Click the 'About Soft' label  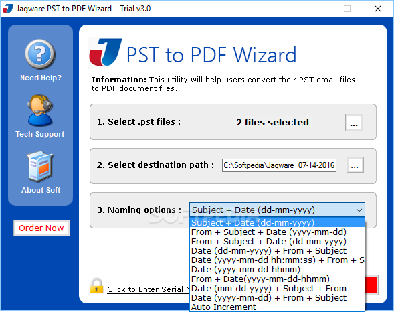[41, 190]
